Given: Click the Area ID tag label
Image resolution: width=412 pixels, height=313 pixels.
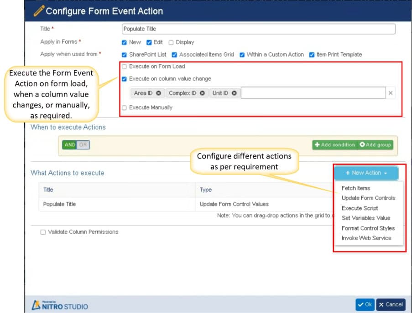Looking at the screenshot, I should tap(143, 93).
